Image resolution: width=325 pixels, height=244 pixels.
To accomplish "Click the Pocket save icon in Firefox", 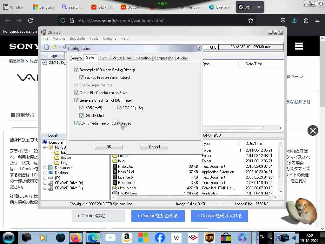I will (x=283, y=21).
